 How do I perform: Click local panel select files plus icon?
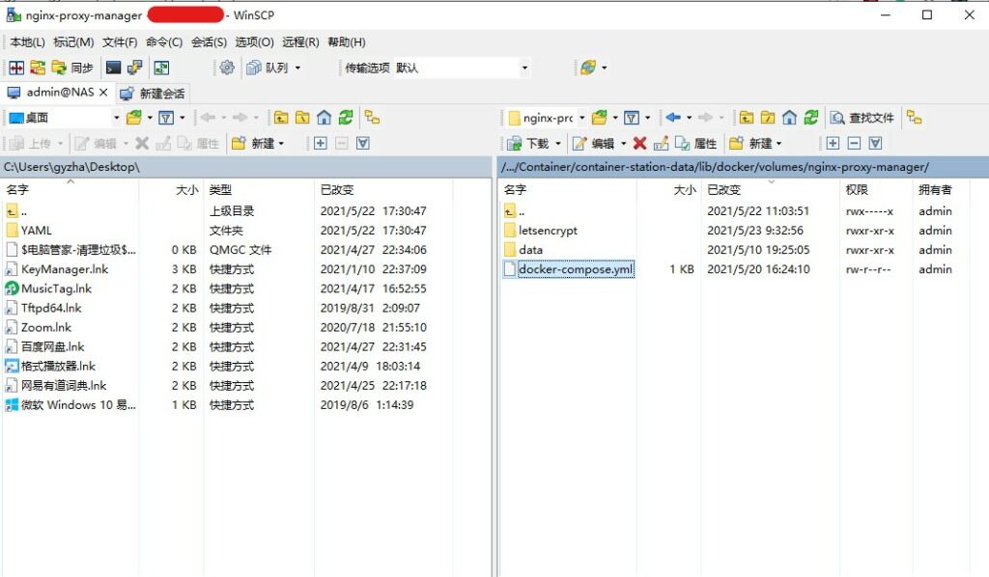coord(321,144)
